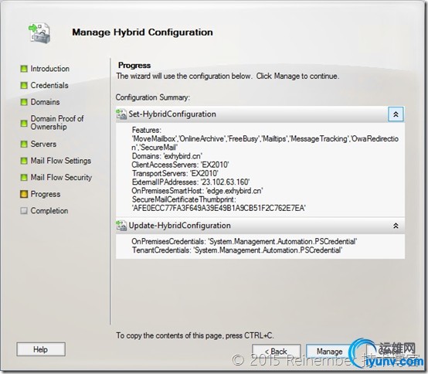Select the Progress step label
The height and width of the screenshot is (374, 428).
pyautogui.click(x=46, y=194)
